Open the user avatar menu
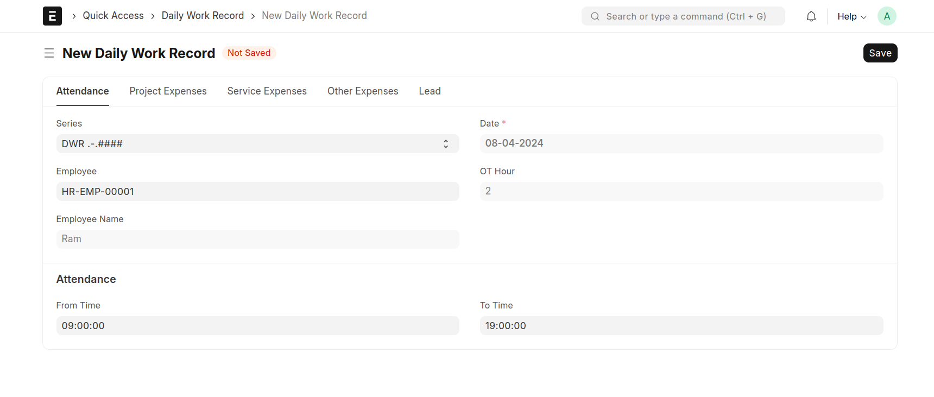The height and width of the screenshot is (397, 934). click(886, 16)
